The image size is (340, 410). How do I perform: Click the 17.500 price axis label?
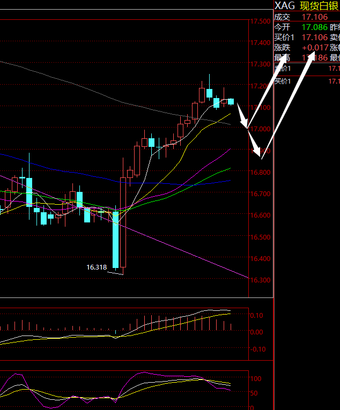[260, 21]
